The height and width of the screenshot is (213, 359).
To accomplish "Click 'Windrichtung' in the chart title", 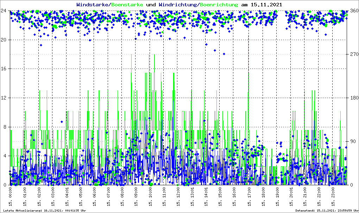I will [x=178, y=5].
